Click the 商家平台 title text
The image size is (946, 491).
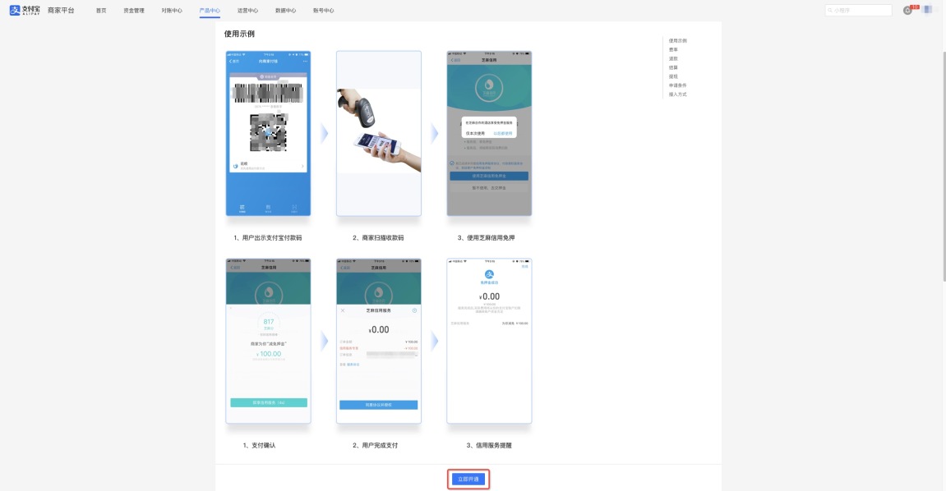[61, 10]
